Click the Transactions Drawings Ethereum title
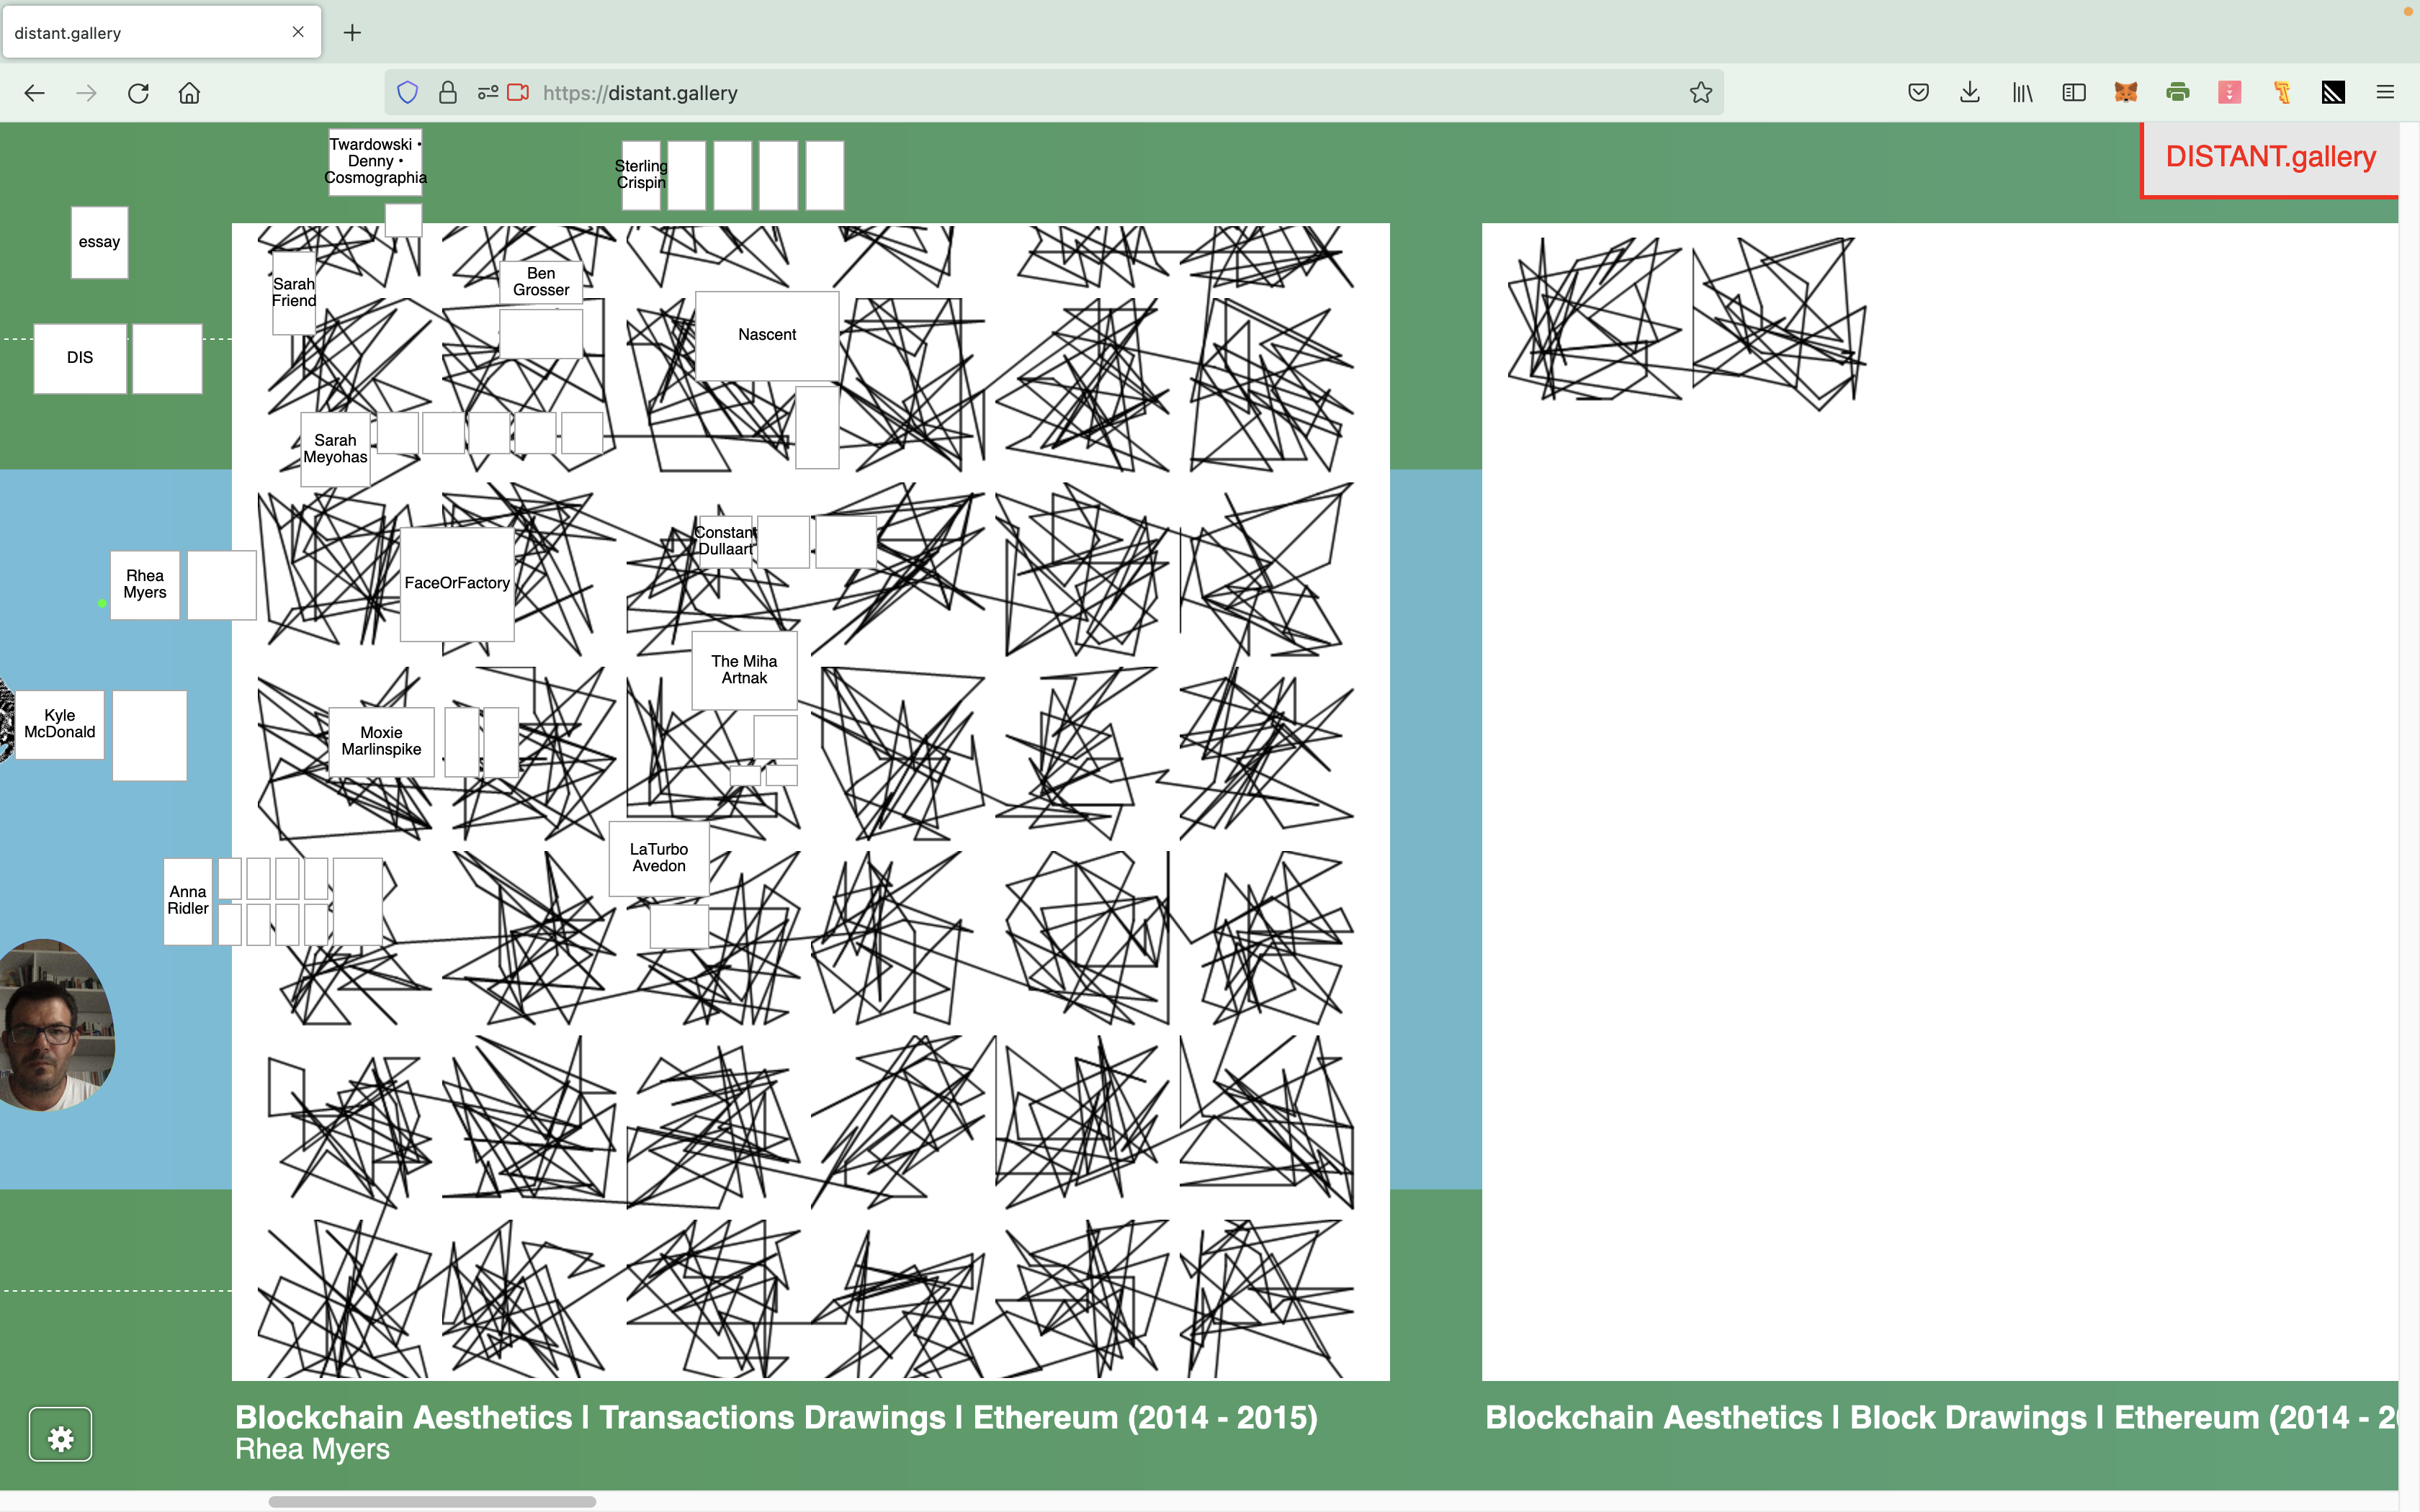This screenshot has height=1512, width=2420. click(776, 1418)
